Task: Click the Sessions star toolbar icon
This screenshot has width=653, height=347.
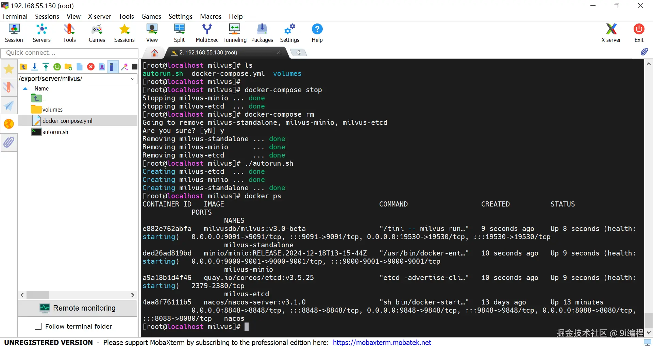Action: tap(124, 33)
